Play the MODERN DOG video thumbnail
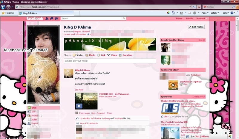The image size is (239, 139). click(86, 101)
